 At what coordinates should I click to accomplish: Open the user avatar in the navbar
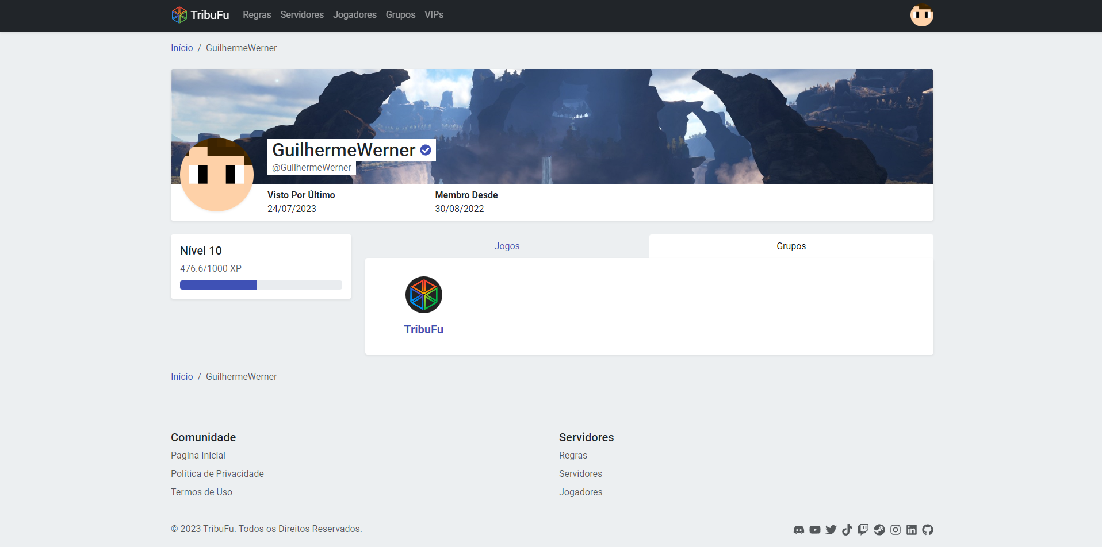[921, 15]
